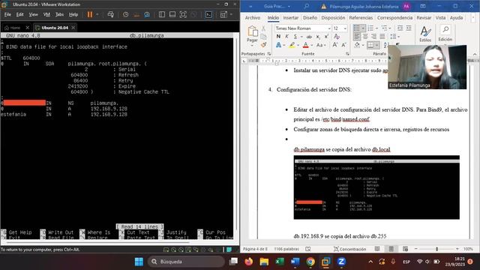Screen dimensions: 480x270
Task: Toggle strikethrough formatting
Action: point(309,37)
